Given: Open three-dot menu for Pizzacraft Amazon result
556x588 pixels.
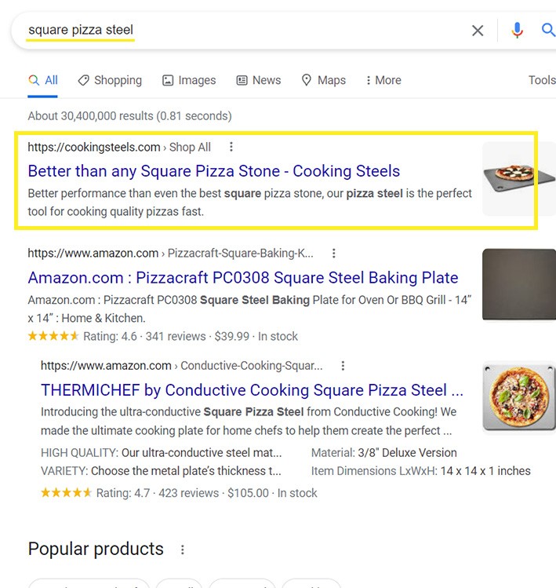Looking at the screenshot, I should tap(334, 253).
